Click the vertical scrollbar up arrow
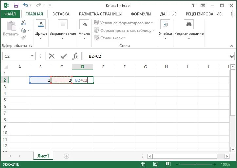The image size is (237, 168). (233, 67)
